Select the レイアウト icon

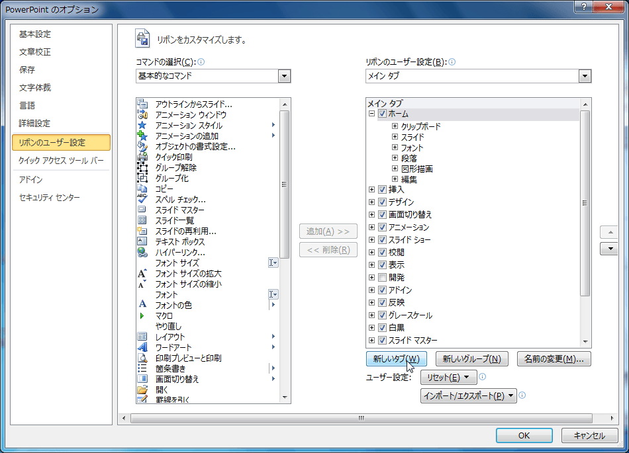(142, 337)
